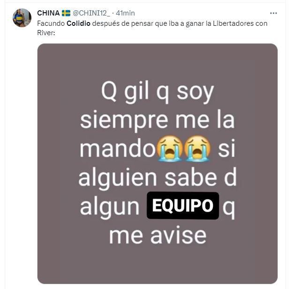Click the black EQUIPO label in image
Image resolution: width=293 pixels, height=289 pixels.
point(183,206)
